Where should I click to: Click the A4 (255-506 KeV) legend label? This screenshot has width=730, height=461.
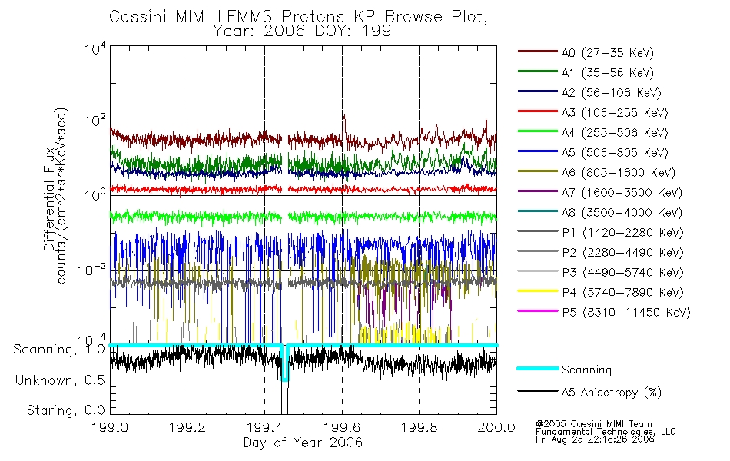pyautogui.click(x=615, y=133)
